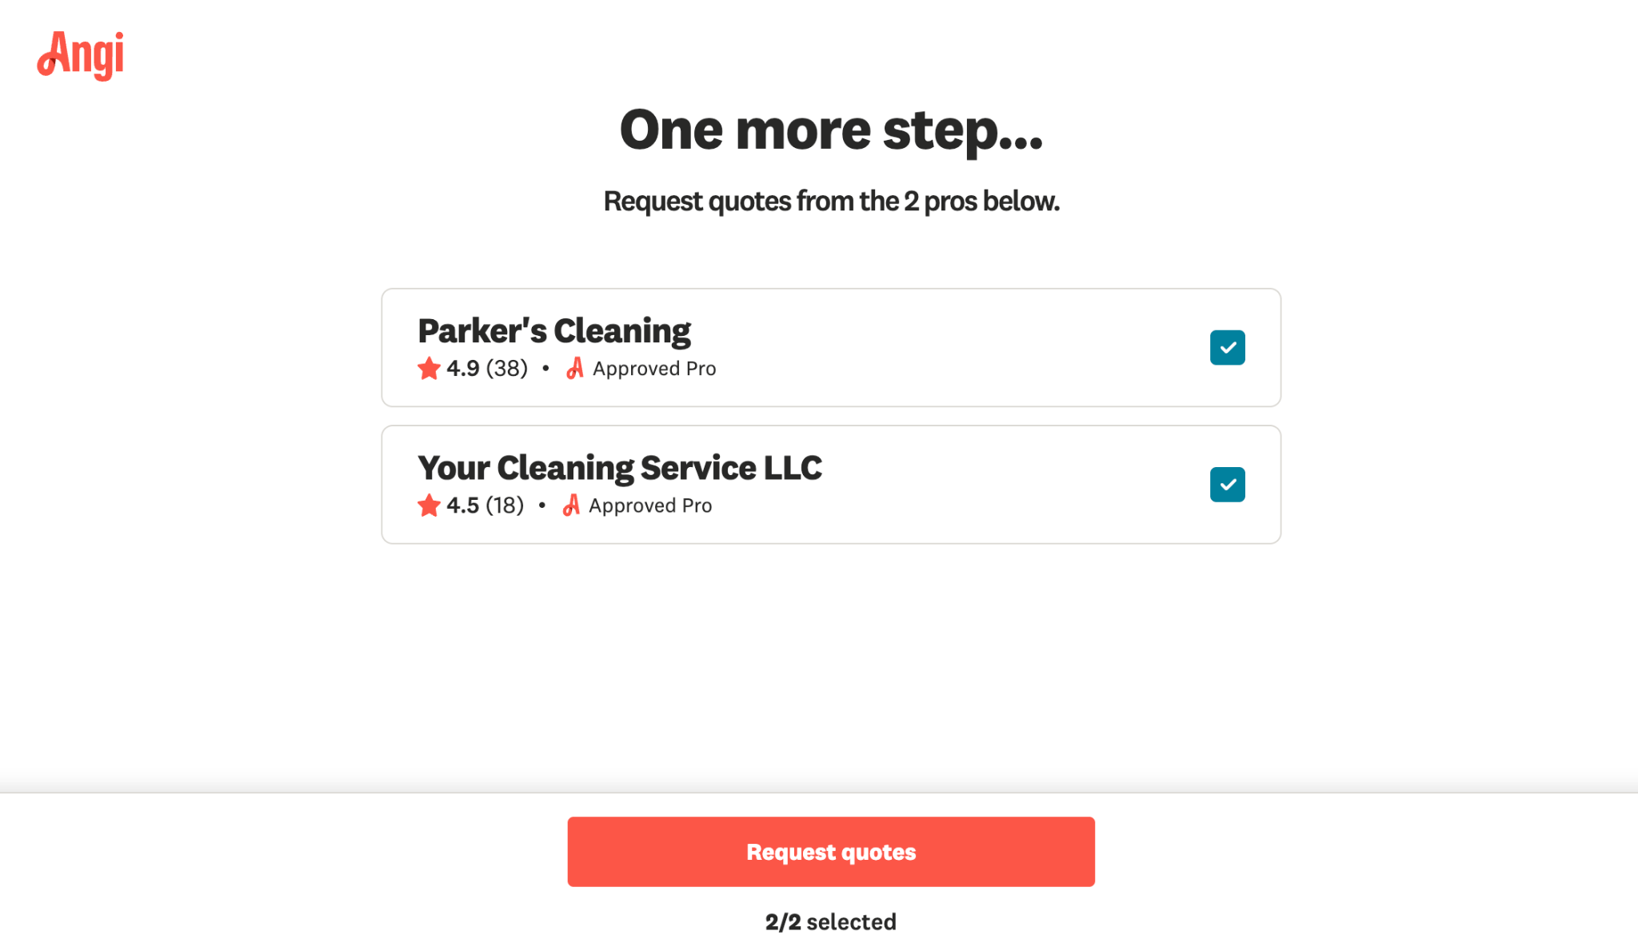Click the Your Cleaning Service LLC name
1638x947 pixels.
click(619, 468)
